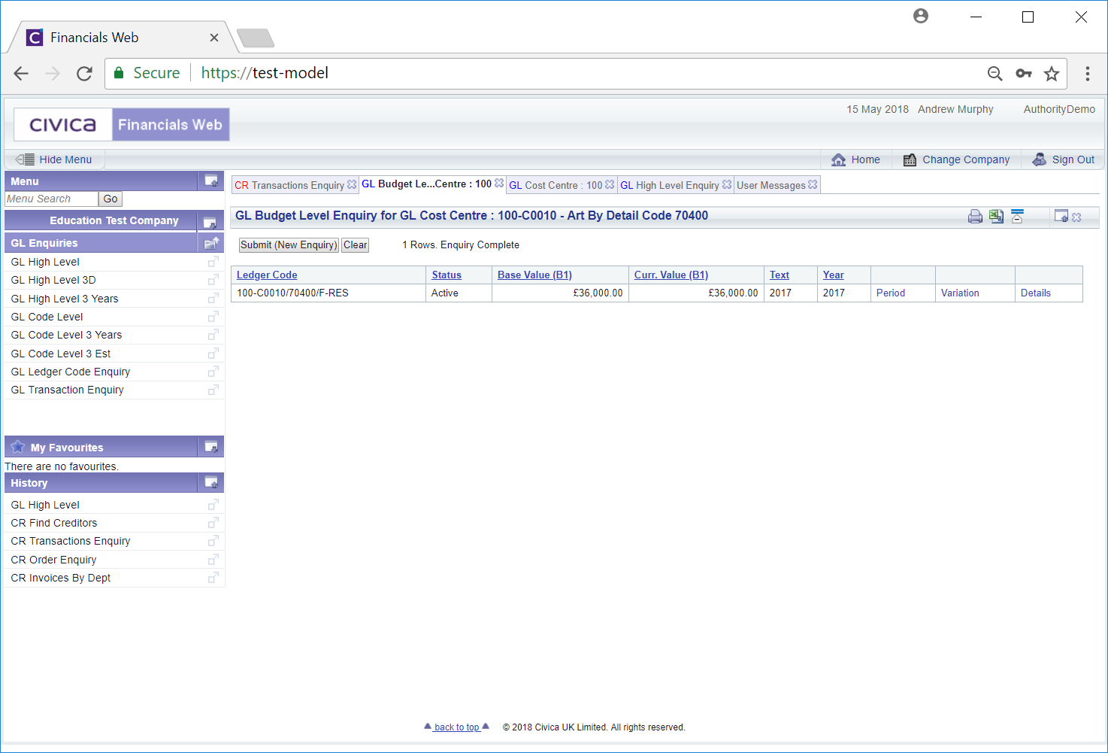Expand the Education Test Company panel

(210, 222)
